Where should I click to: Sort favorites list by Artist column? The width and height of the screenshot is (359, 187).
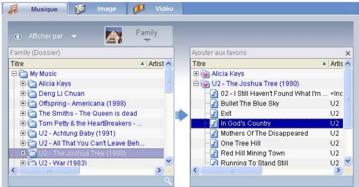[x=336, y=64]
